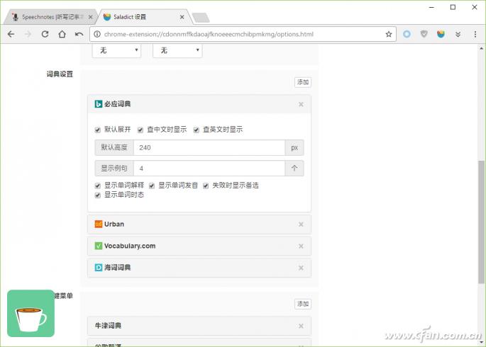Switch to the Speechnotes tab
Screen dimensions: 486x347
coord(50,17)
